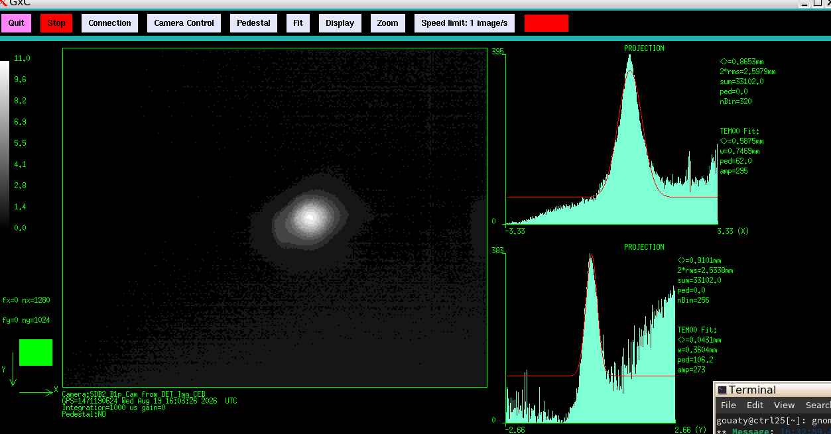831x434 pixels.
Task: Click the pink Quit button
Action: [x=17, y=23]
